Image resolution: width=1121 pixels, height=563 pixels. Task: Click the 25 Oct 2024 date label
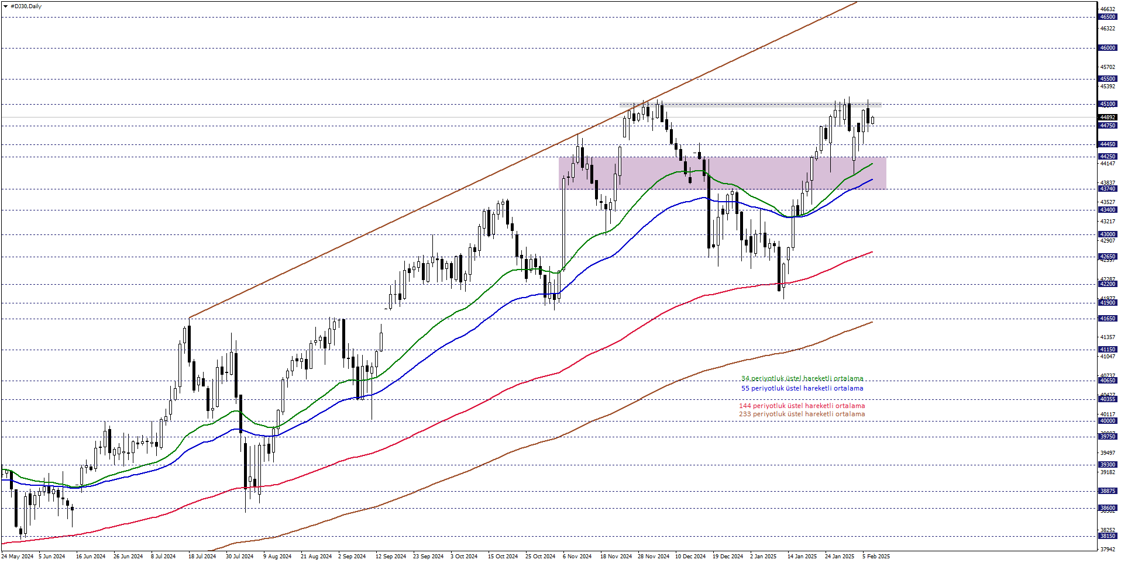coord(540,557)
